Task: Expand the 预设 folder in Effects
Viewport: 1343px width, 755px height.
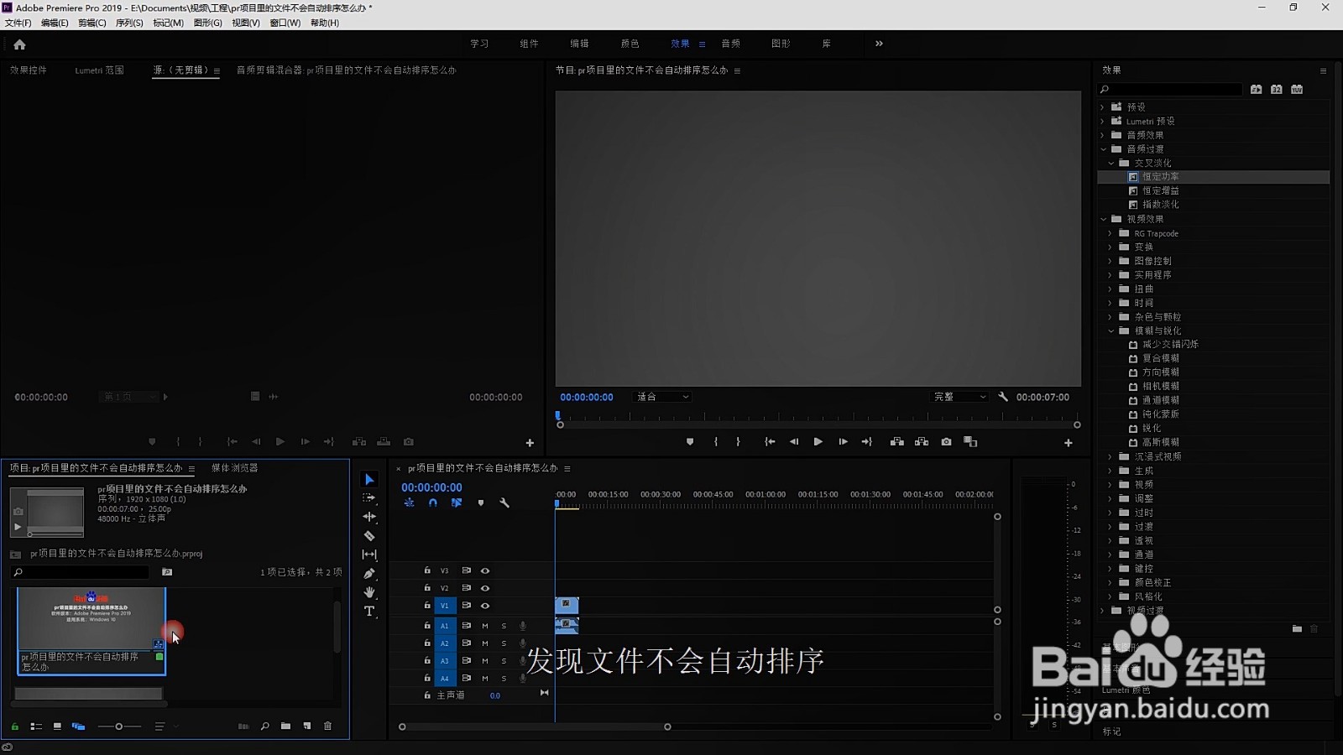Action: tap(1102, 107)
